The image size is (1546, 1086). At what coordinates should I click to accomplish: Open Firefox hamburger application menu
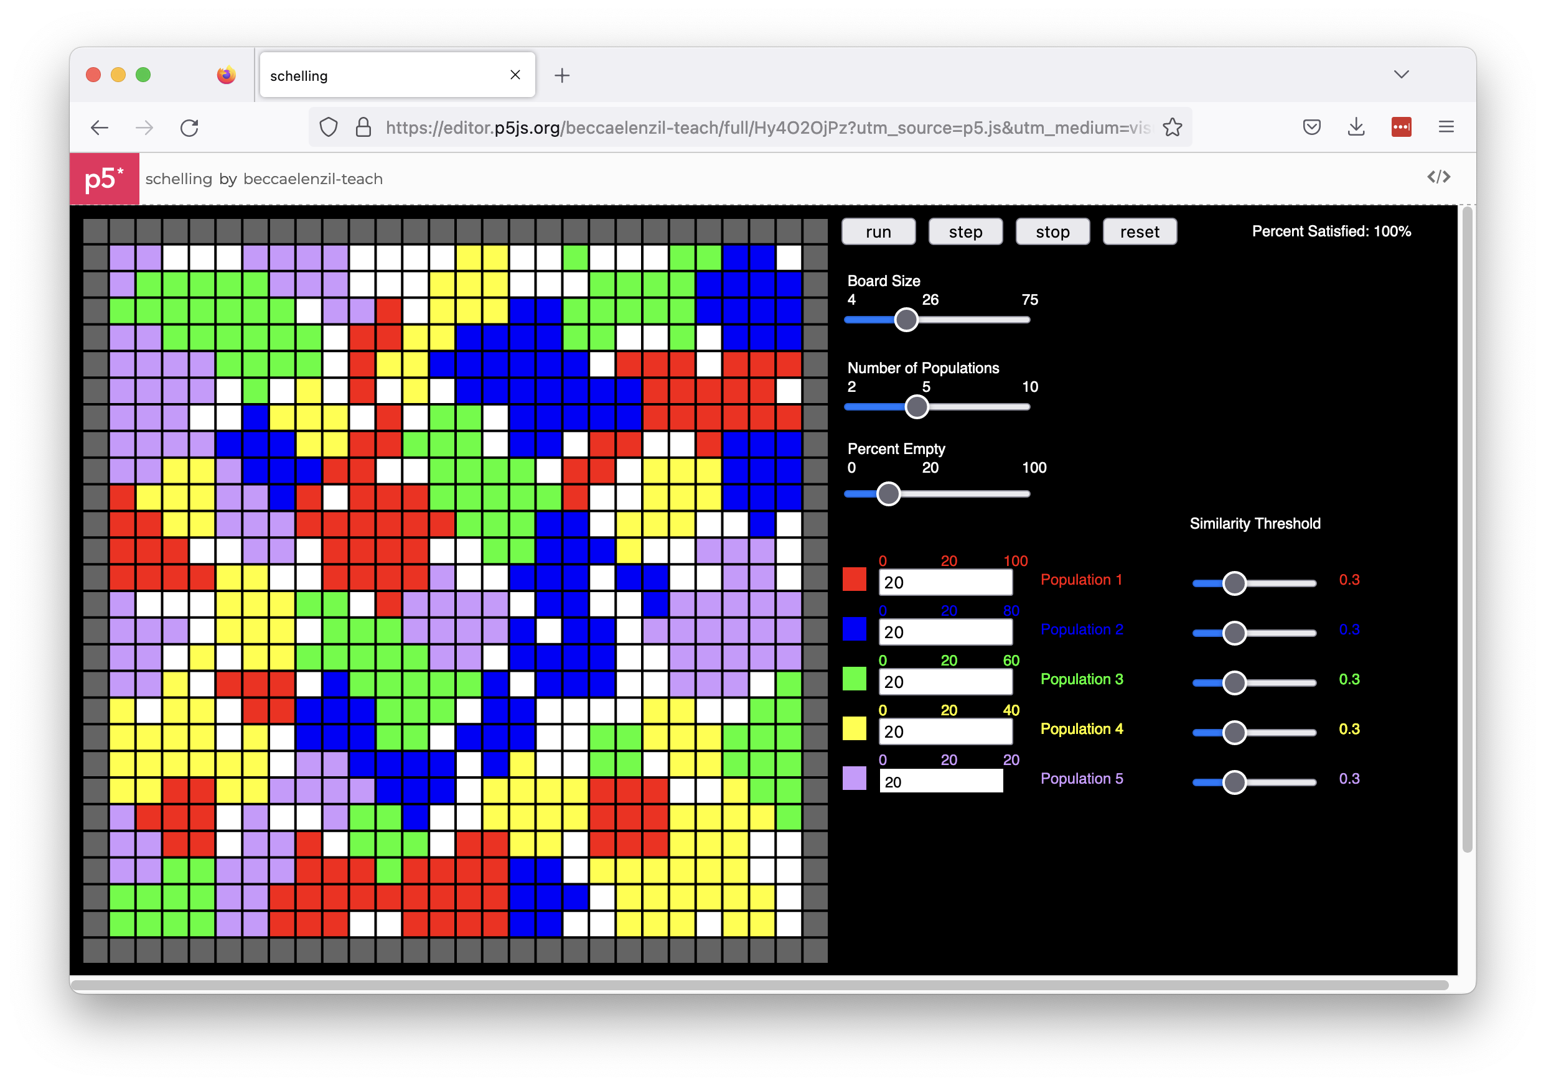click(x=1446, y=126)
